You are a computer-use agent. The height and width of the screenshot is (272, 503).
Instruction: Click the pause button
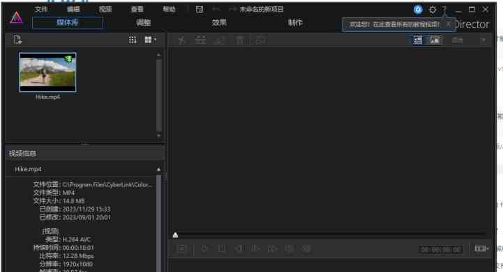pyautogui.click(x=222, y=248)
